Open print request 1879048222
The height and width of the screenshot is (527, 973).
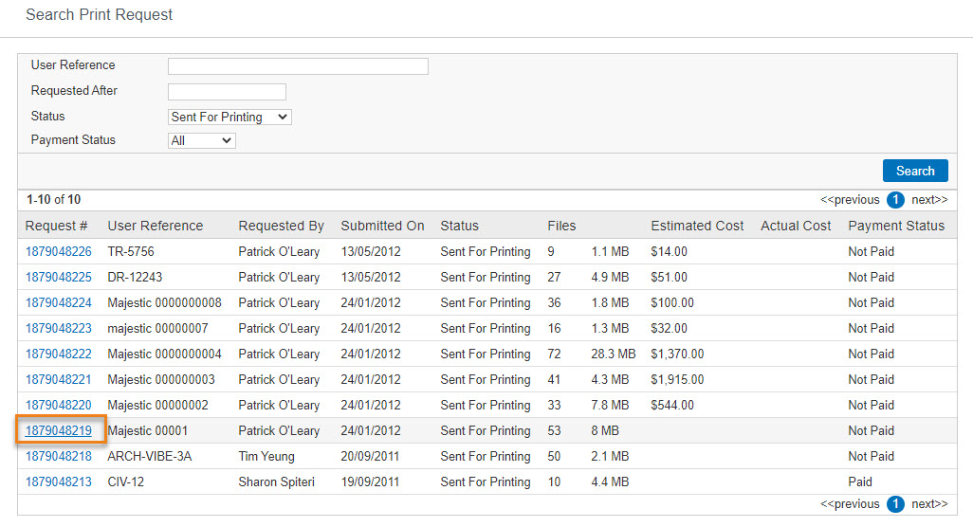click(x=59, y=354)
